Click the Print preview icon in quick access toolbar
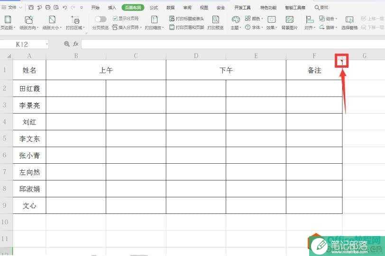The image size is (385, 256). (56, 8)
